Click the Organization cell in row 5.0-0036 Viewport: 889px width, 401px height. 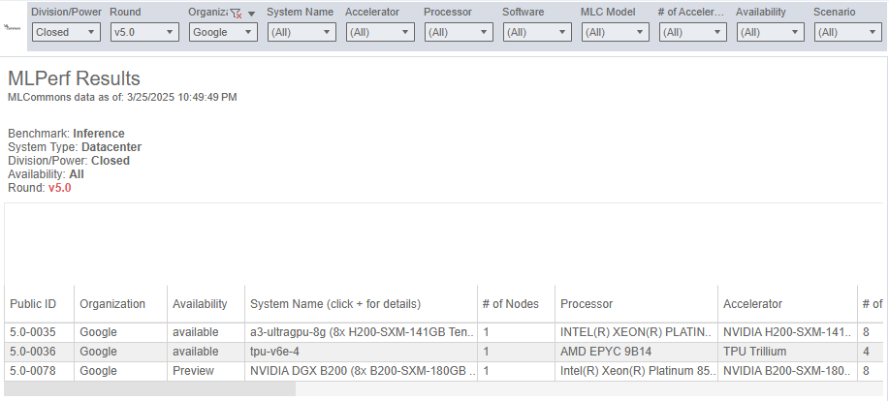click(x=121, y=352)
